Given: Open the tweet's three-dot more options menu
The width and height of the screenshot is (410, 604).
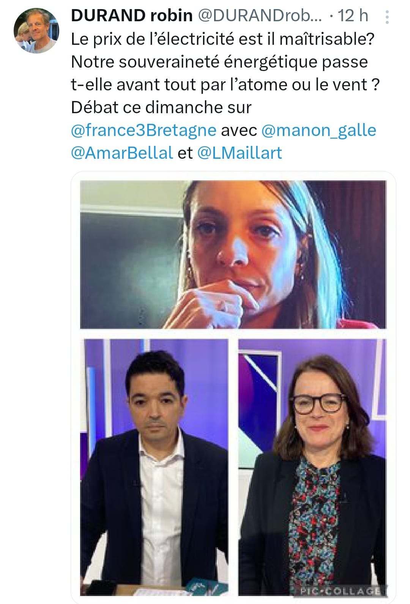Looking at the screenshot, I should (x=386, y=17).
